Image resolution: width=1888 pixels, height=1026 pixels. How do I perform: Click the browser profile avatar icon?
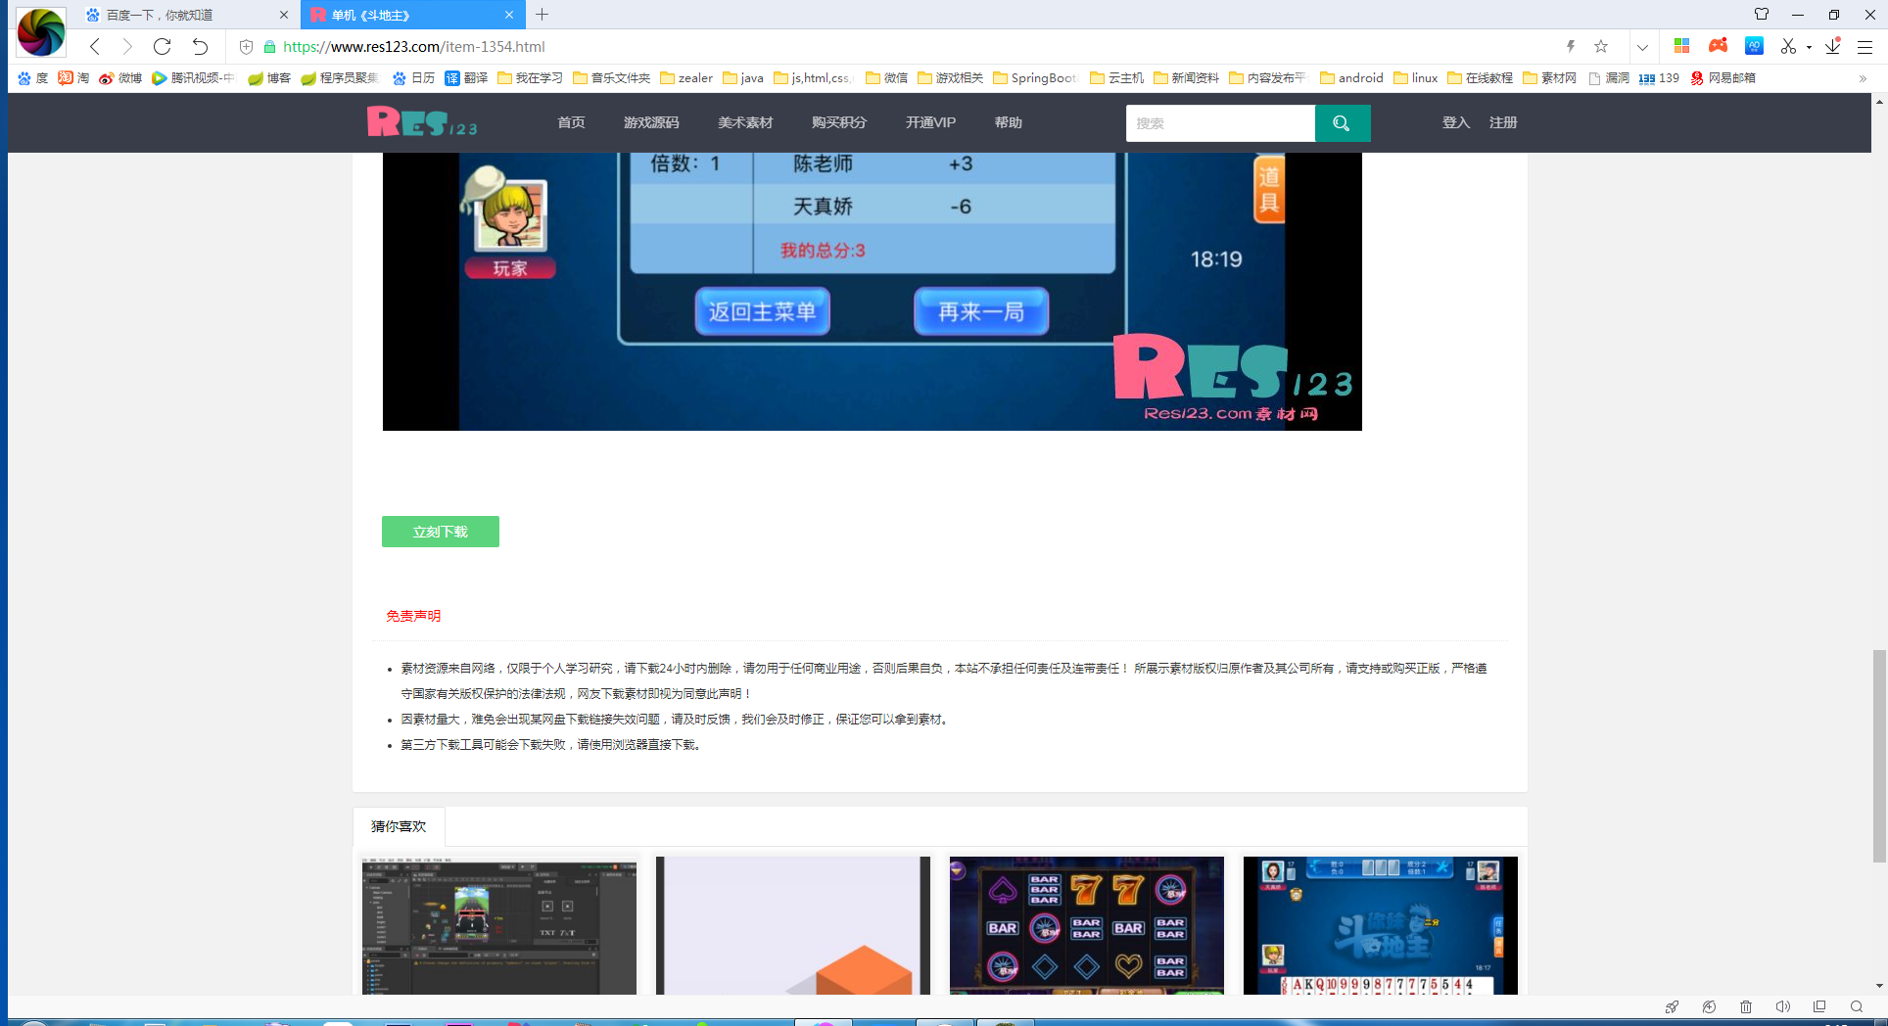coord(41,31)
